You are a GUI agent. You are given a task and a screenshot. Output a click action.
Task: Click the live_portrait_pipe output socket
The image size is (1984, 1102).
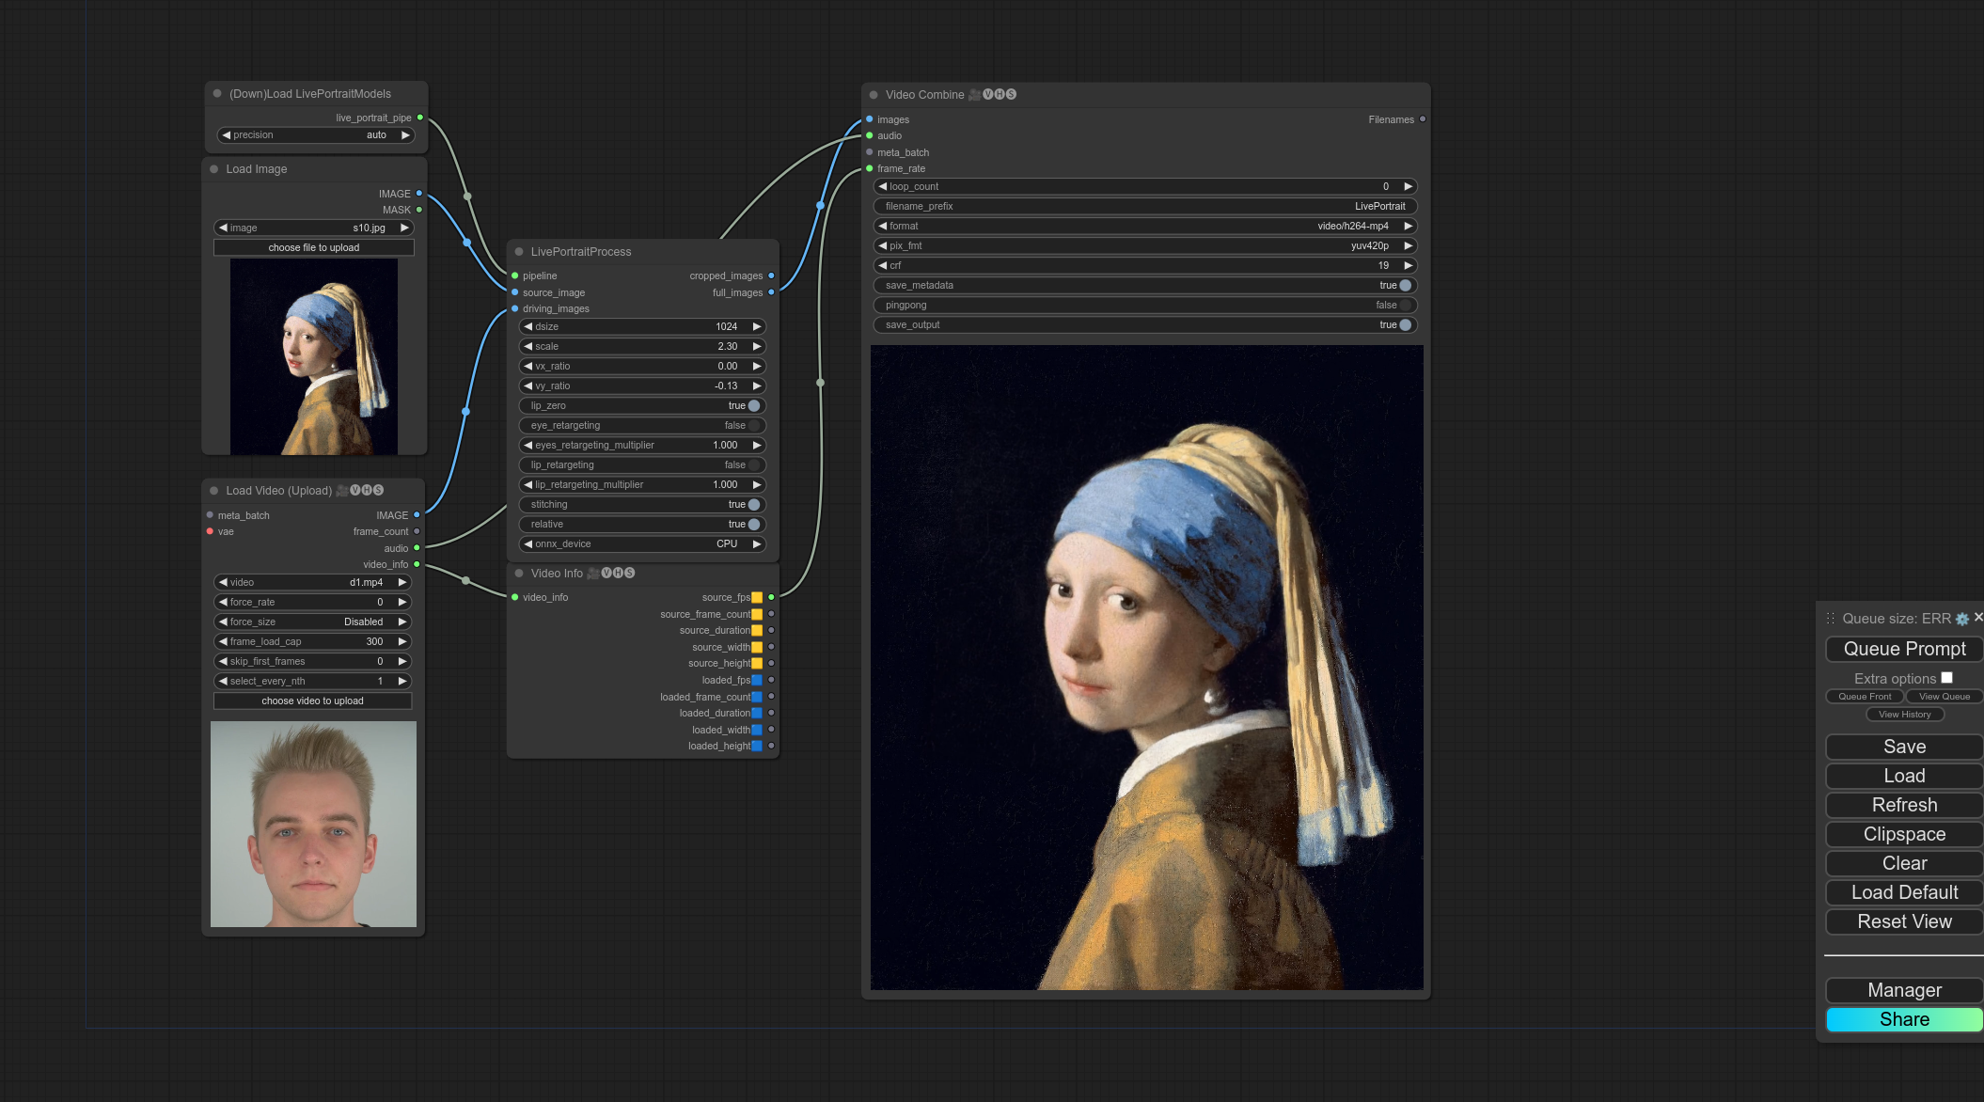[419, 118]
